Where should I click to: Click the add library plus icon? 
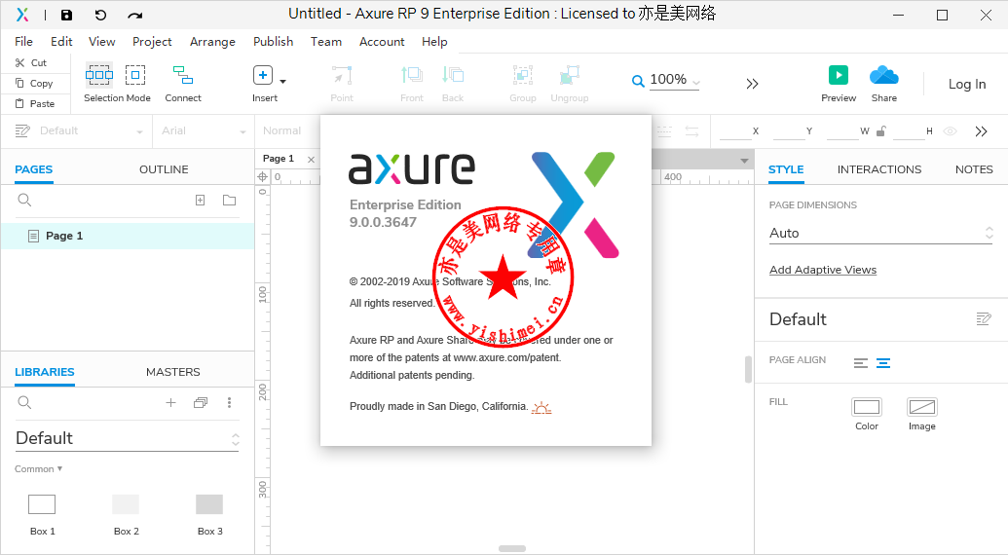click(x=171, y=403)
